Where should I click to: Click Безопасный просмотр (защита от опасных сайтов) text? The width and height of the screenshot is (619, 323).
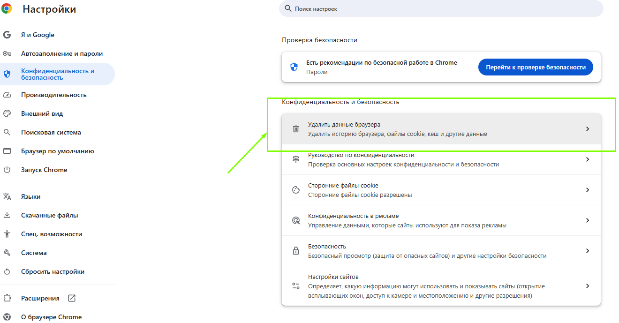tap(427, 255)
